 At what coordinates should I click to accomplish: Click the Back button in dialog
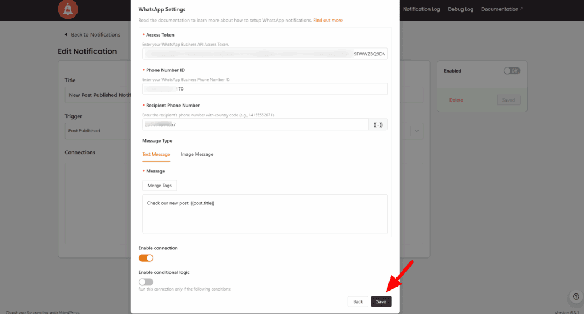pyautogui.click(x=358, y=301)
